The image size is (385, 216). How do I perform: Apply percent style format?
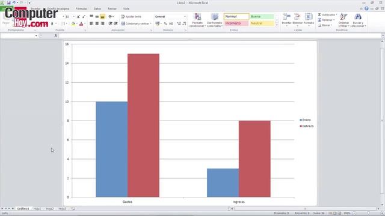pos(165,23)
